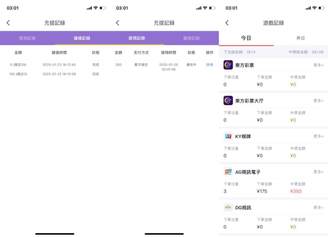
Task: Open the AG視訊電子 logo icon
Action: click(228, 172)
